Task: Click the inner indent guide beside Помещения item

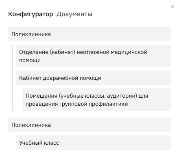Action: (19, 99)
